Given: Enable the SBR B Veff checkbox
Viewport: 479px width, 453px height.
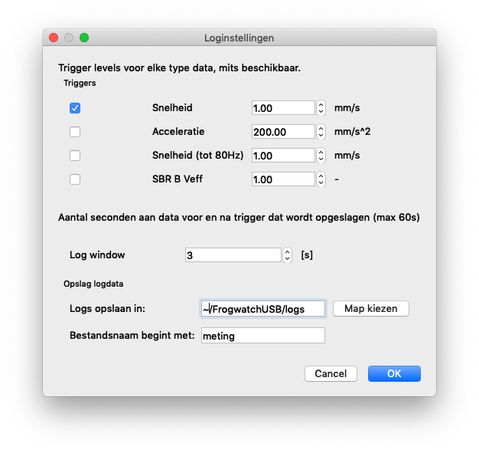Looking at the screenshot, I should [x=75, y=179].
